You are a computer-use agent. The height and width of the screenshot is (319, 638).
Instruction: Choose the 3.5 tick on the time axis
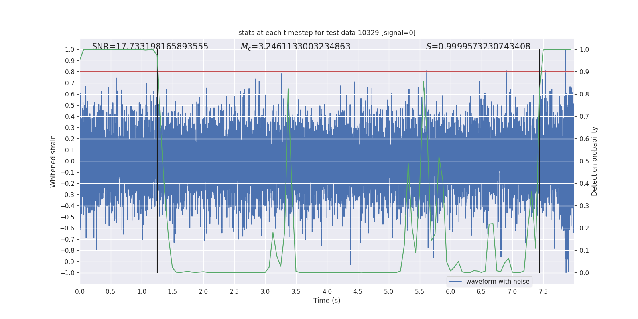[x=296, y=291]
